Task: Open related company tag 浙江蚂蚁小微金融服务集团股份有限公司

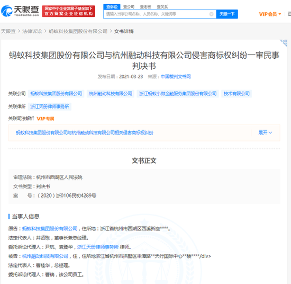Action: click(178, 94)
